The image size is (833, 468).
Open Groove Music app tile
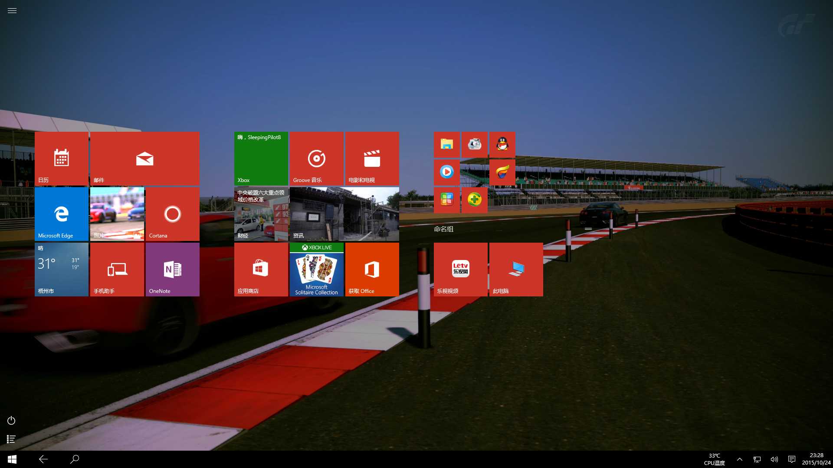(316, 158)
